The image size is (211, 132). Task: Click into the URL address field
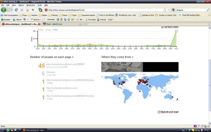(105, 10)
